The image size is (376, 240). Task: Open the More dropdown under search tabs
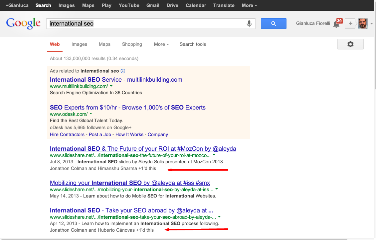tap(161, 44)
